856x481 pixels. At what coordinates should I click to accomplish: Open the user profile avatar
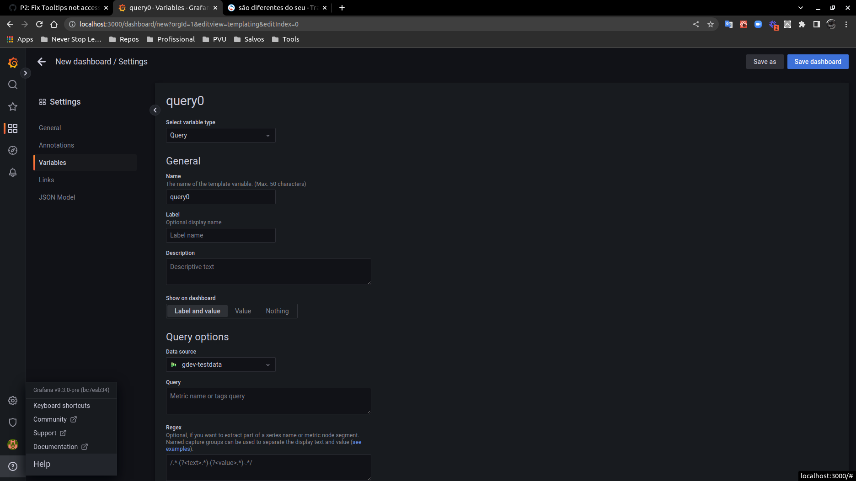[13, 444]
